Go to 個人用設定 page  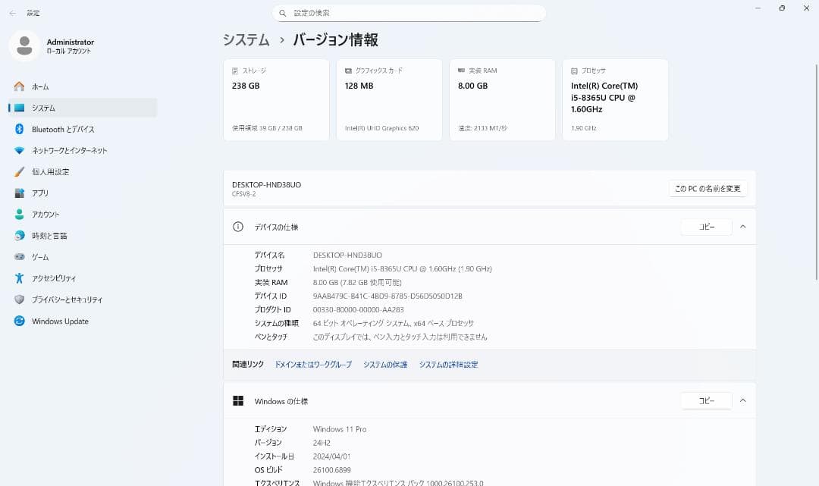[83, 172]
